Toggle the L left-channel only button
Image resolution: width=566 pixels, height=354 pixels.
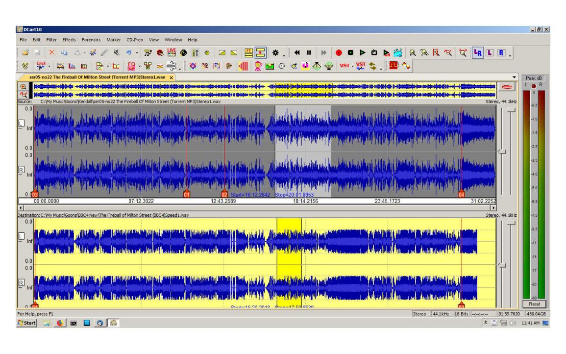[x=490, y=53]
